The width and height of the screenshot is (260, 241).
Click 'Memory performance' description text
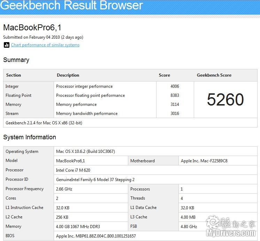[76, 104]
